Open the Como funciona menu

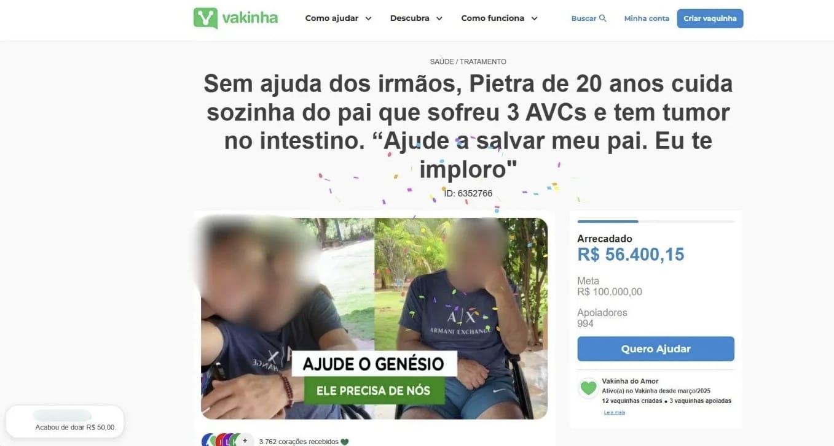click(x=493, y=18)
